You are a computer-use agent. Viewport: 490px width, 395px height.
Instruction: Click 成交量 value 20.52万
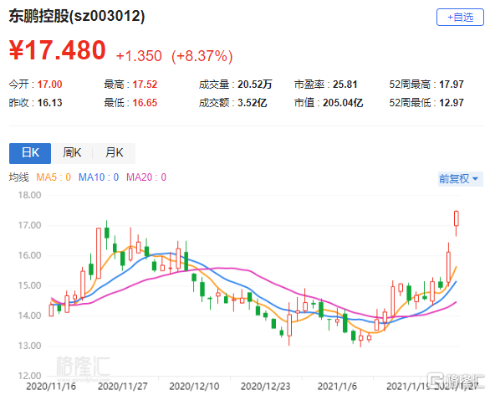point(255,85)
